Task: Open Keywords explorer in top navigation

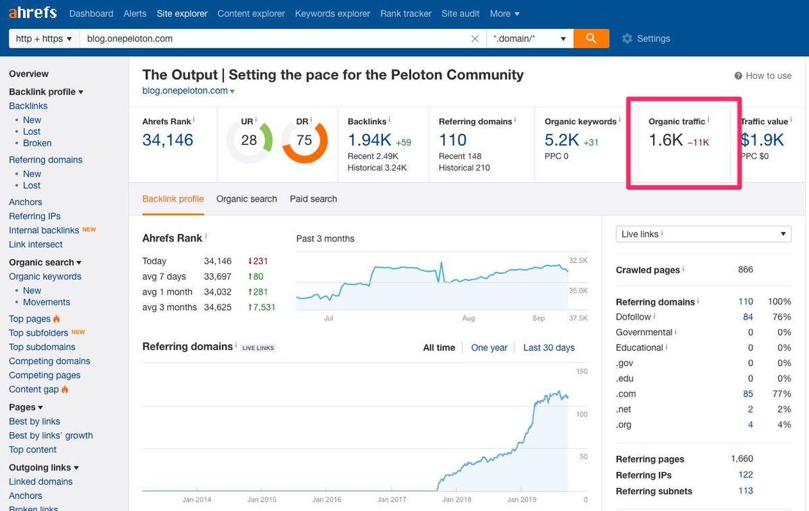Action: [x=332, y=13]
